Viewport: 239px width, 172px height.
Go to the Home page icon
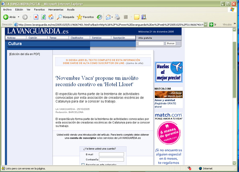point(51,17)
